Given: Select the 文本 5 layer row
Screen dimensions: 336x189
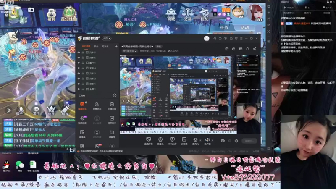Looking at the screenshot, I should (97, 52).
